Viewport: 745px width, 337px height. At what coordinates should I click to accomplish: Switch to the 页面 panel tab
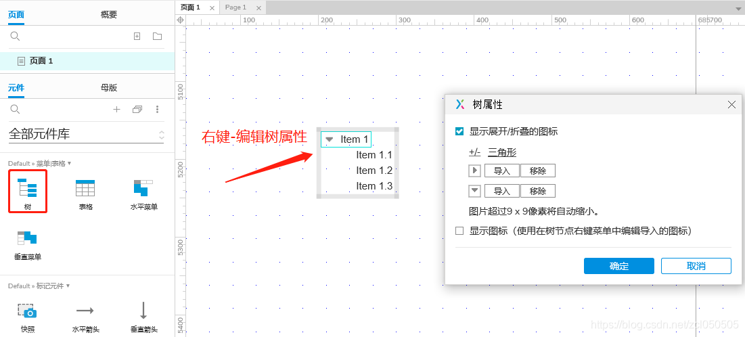16,15
